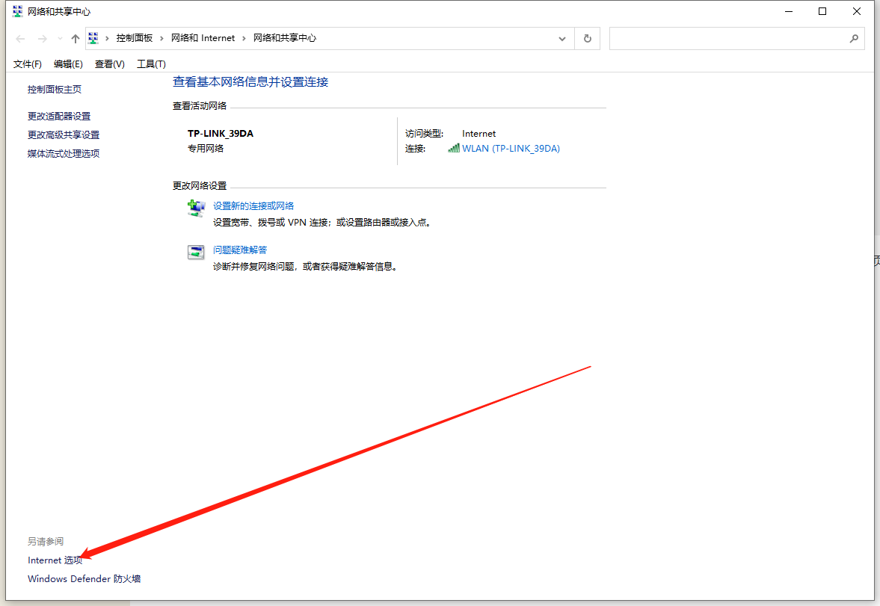Open Windows Defender 防火墙 settings
The height and width of the screenshot is (606, 880).
tap(83, 578)
